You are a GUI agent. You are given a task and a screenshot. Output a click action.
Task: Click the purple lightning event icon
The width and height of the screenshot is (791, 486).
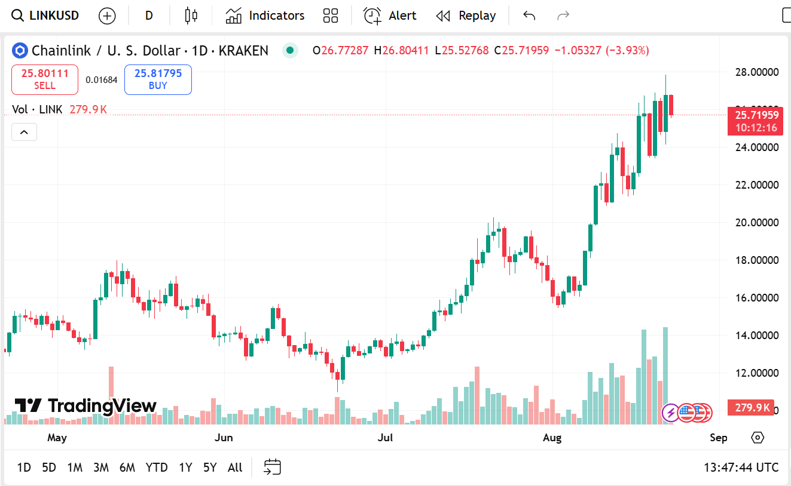[x=671, y=412]
